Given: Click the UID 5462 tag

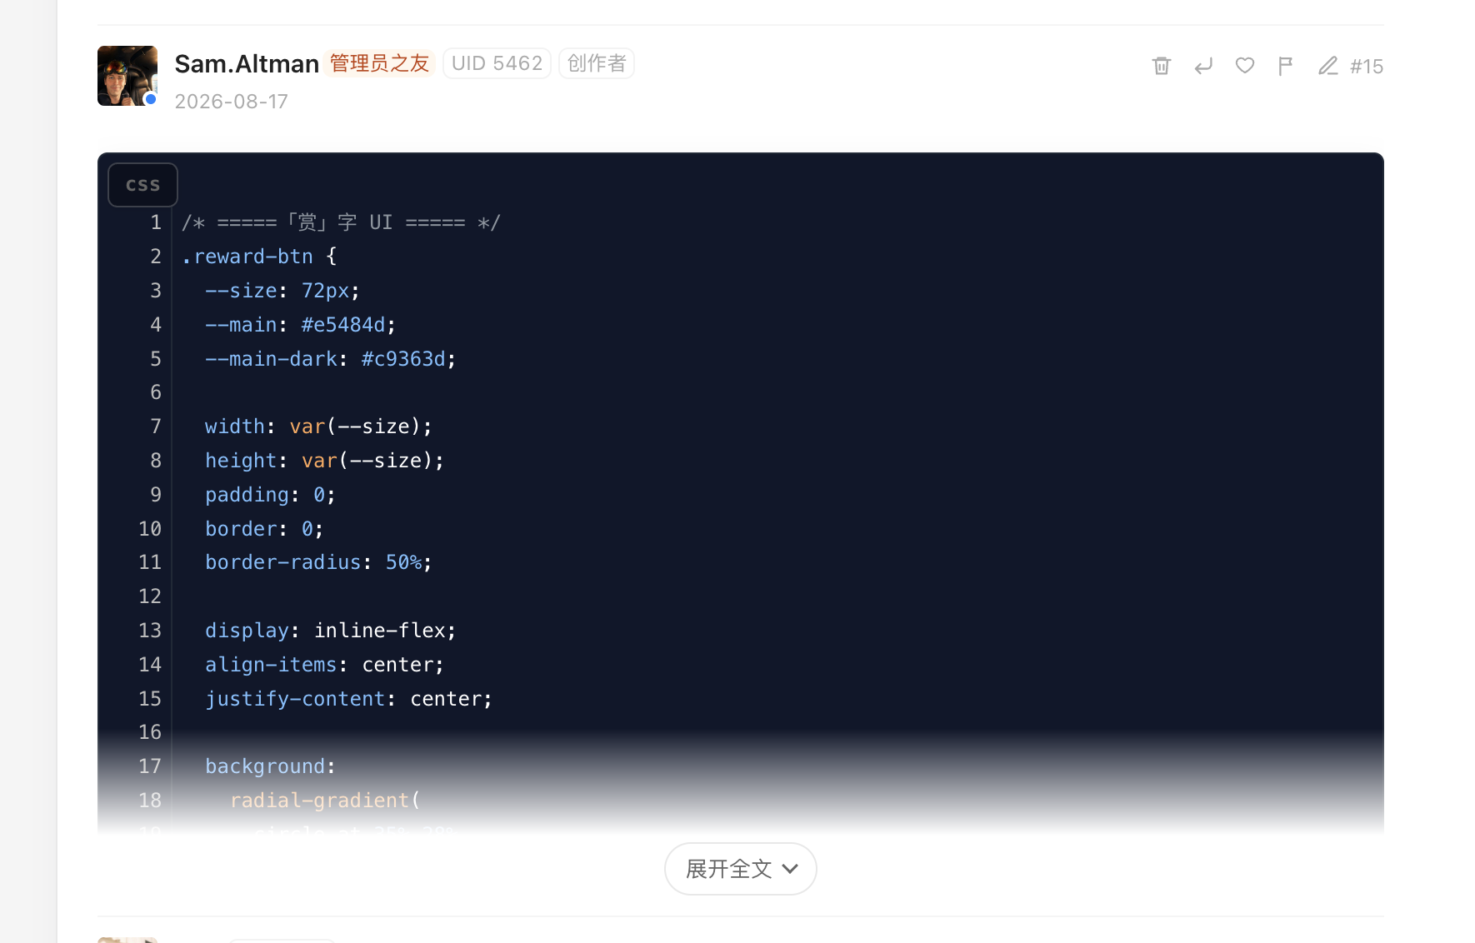Looking at the screenshot, I should point(497,63).
